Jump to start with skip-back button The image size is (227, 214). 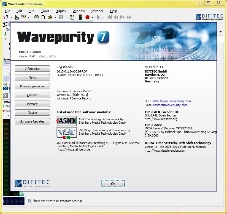(x=109, y=17)
